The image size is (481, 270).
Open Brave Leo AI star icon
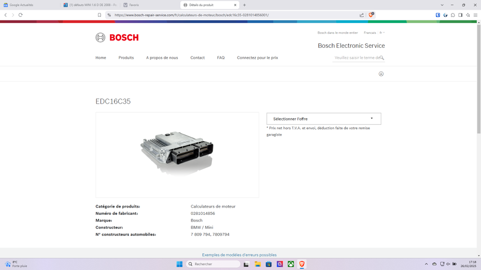pyautogui.click(x=468, y=15)
